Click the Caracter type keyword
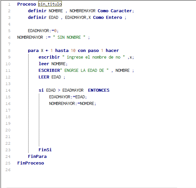The image size is (196, 188). 121,11
